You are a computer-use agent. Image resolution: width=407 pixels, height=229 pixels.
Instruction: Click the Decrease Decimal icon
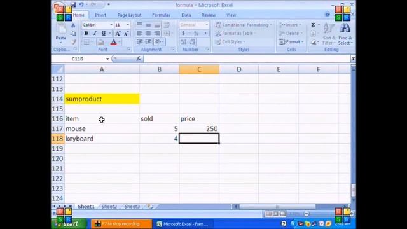click(192, 42)
